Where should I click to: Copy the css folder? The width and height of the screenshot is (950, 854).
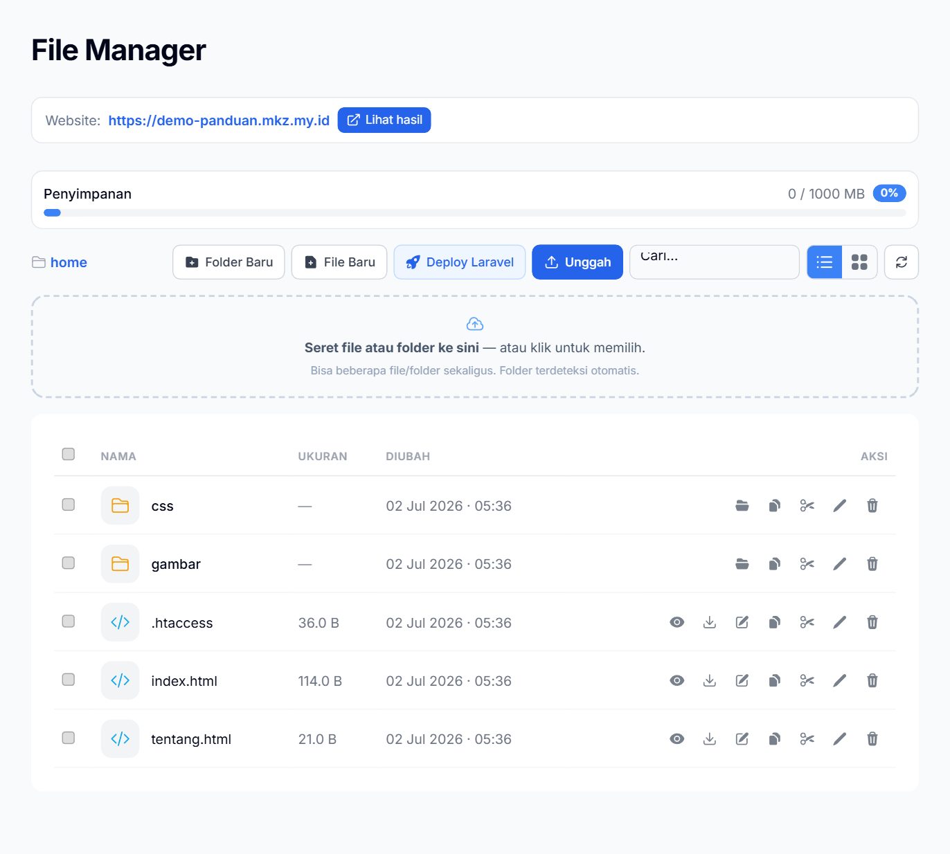coord(775,506)
